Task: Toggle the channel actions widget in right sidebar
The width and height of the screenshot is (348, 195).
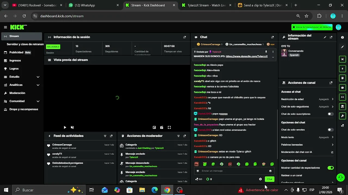Action: pos(342,106)
